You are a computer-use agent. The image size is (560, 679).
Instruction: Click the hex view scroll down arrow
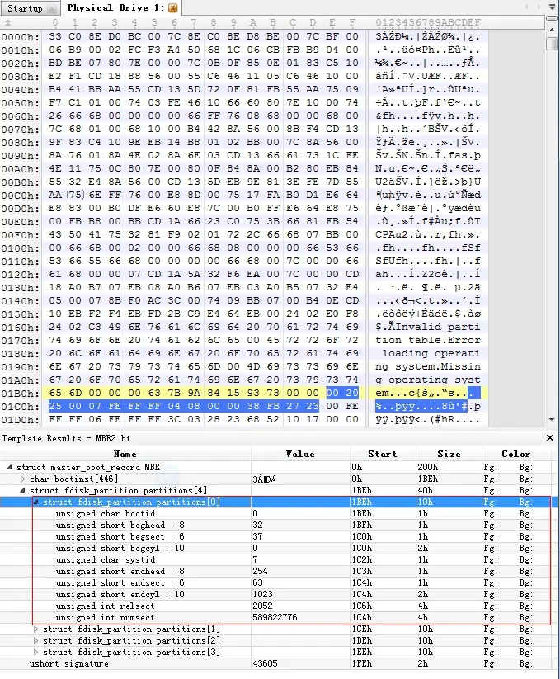click(x=552, y=419)
